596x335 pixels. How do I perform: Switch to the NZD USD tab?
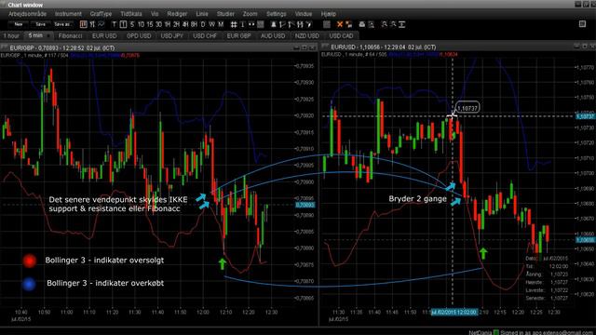pos(306,35)
